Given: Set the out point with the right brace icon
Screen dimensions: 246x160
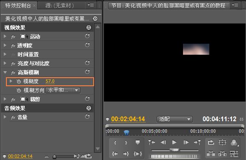Looking at the screenshot, I should (126, 143).
